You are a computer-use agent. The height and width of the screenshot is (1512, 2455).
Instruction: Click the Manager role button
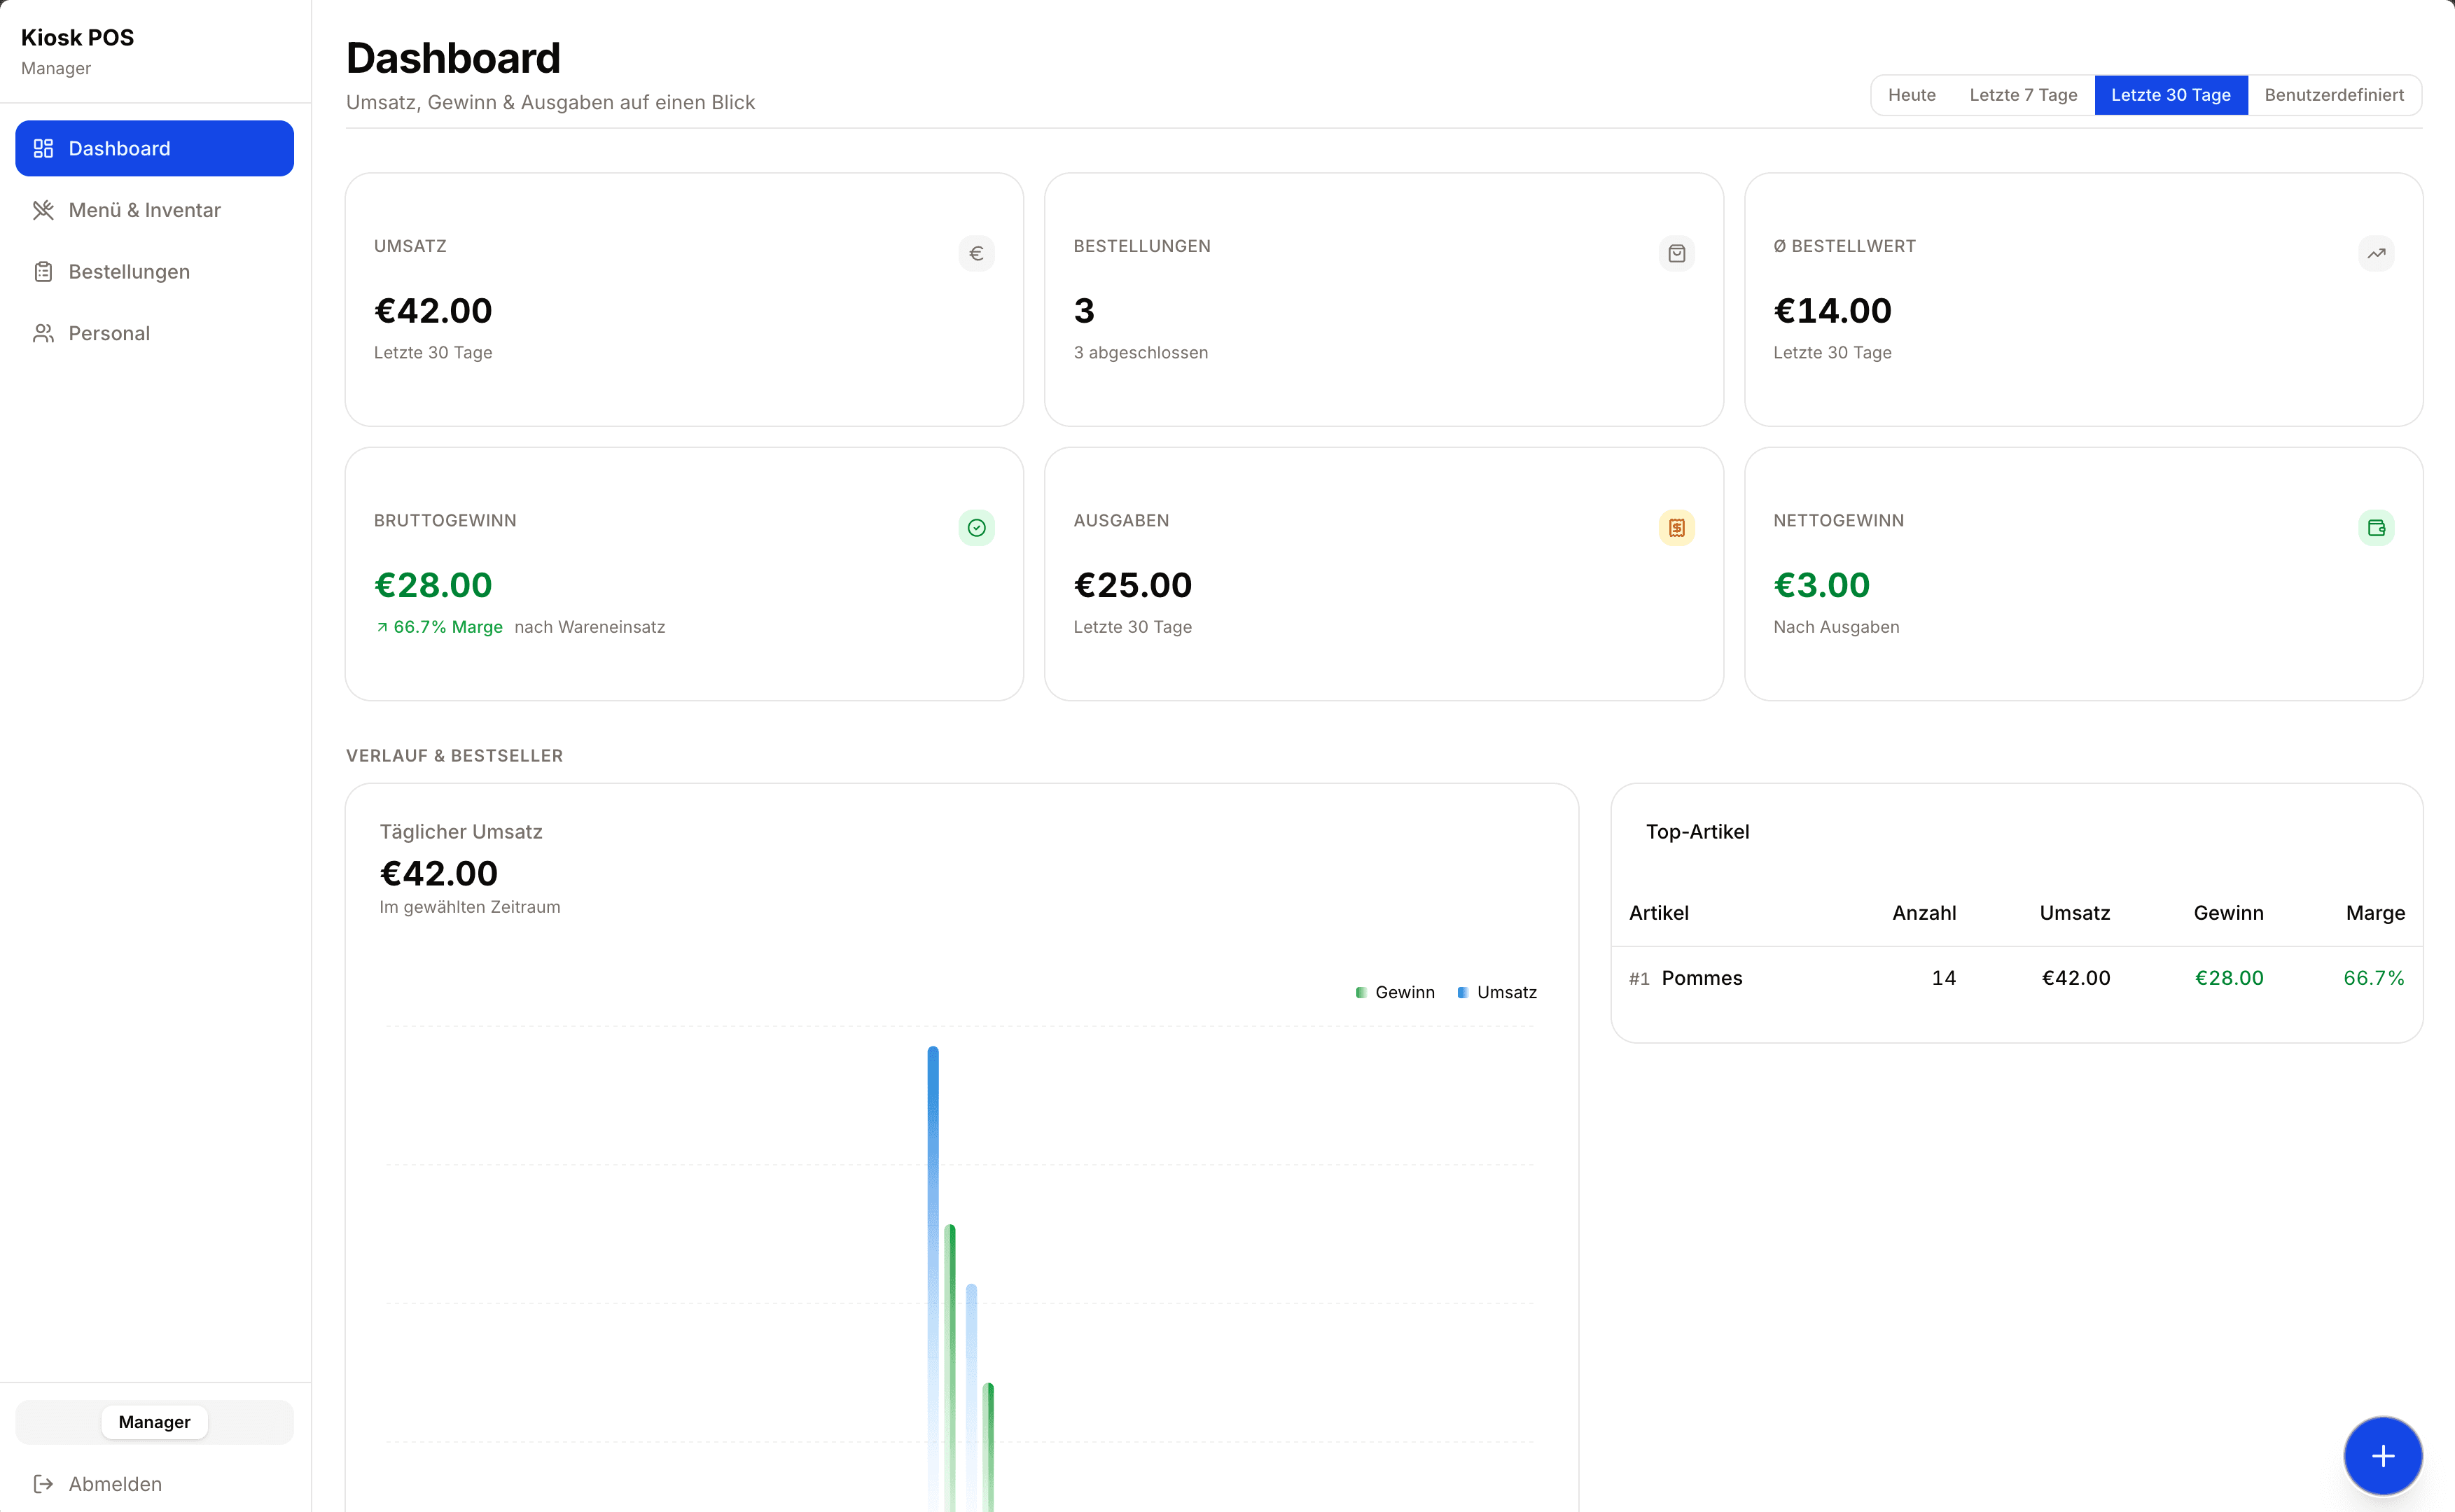click(154, 1422)
